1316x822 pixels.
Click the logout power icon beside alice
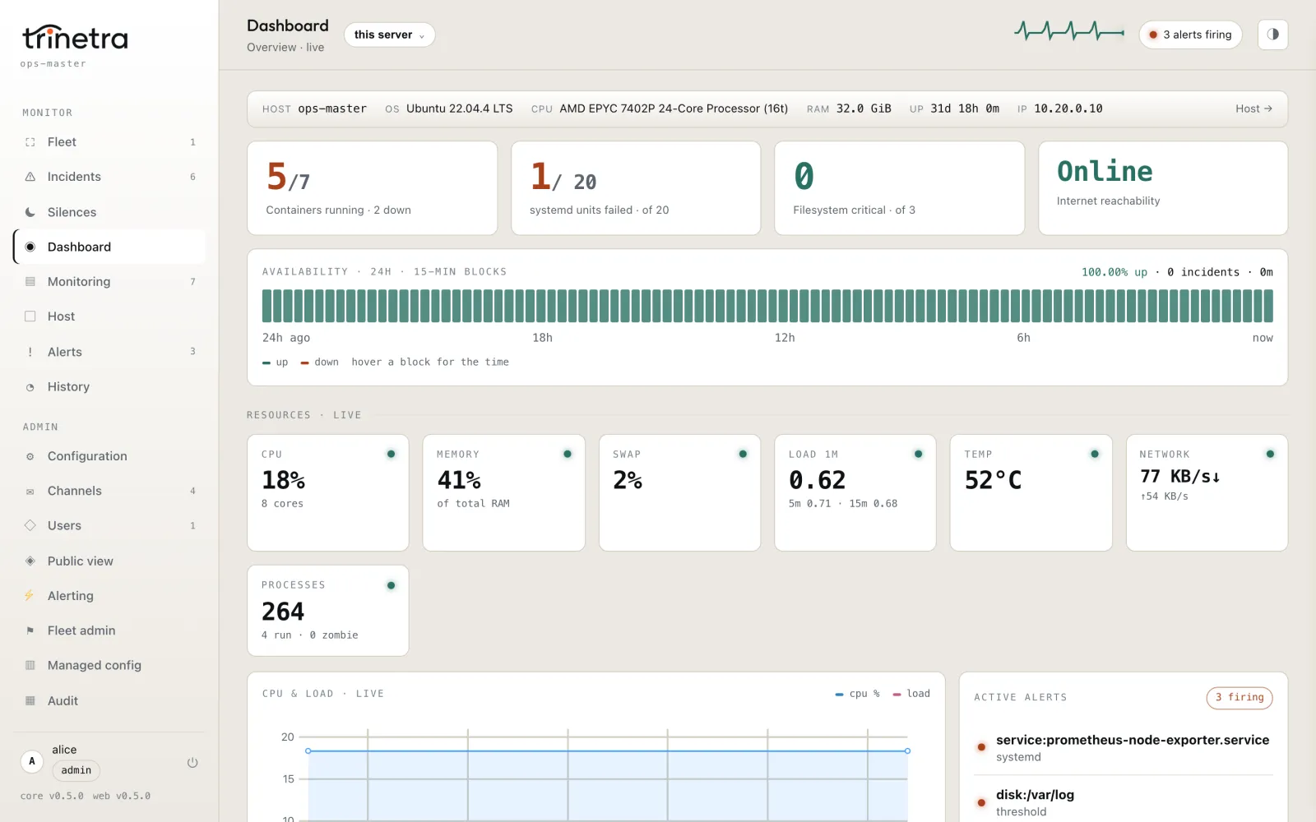pos(192,762)
